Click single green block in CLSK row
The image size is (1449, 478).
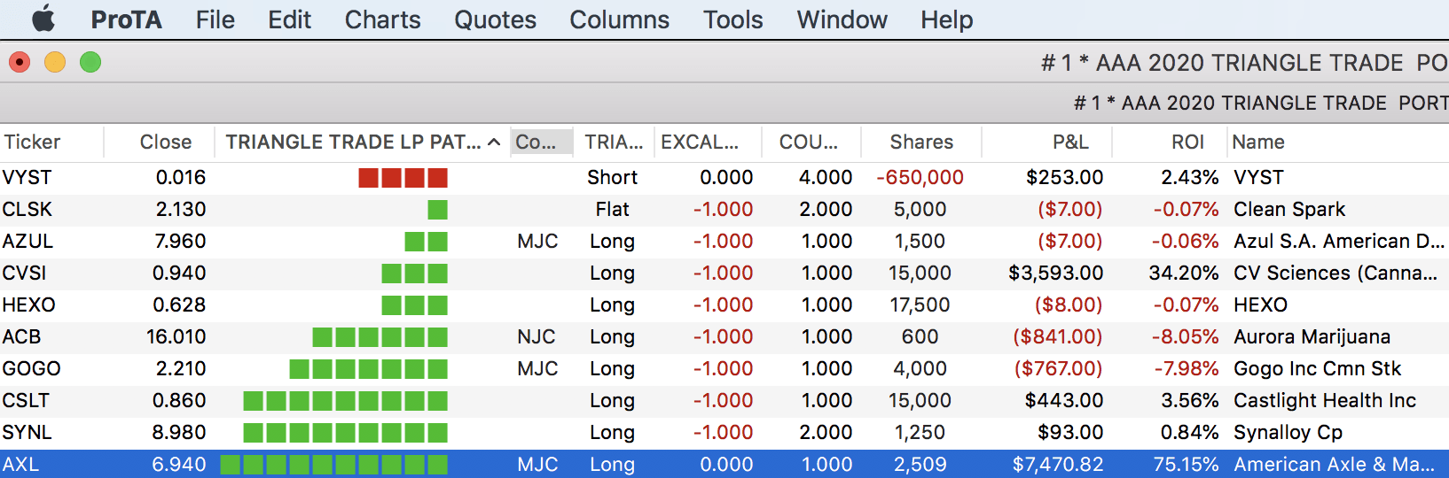click(437, 210)
